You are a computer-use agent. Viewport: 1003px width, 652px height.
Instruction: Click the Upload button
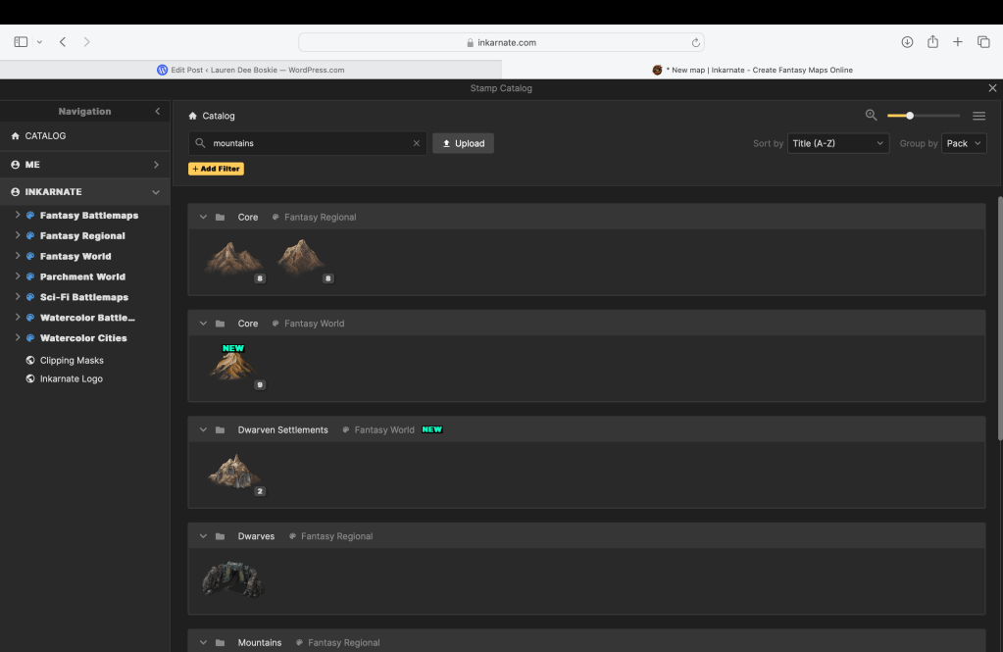click(x=463, y=143)
